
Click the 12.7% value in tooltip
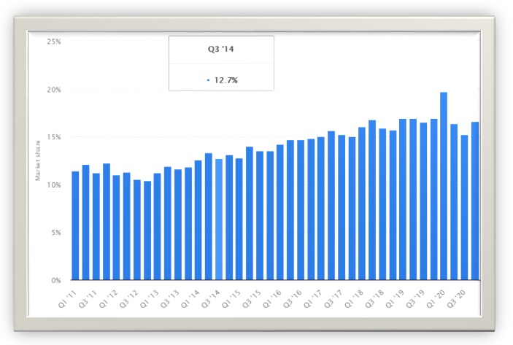(225, 80)
